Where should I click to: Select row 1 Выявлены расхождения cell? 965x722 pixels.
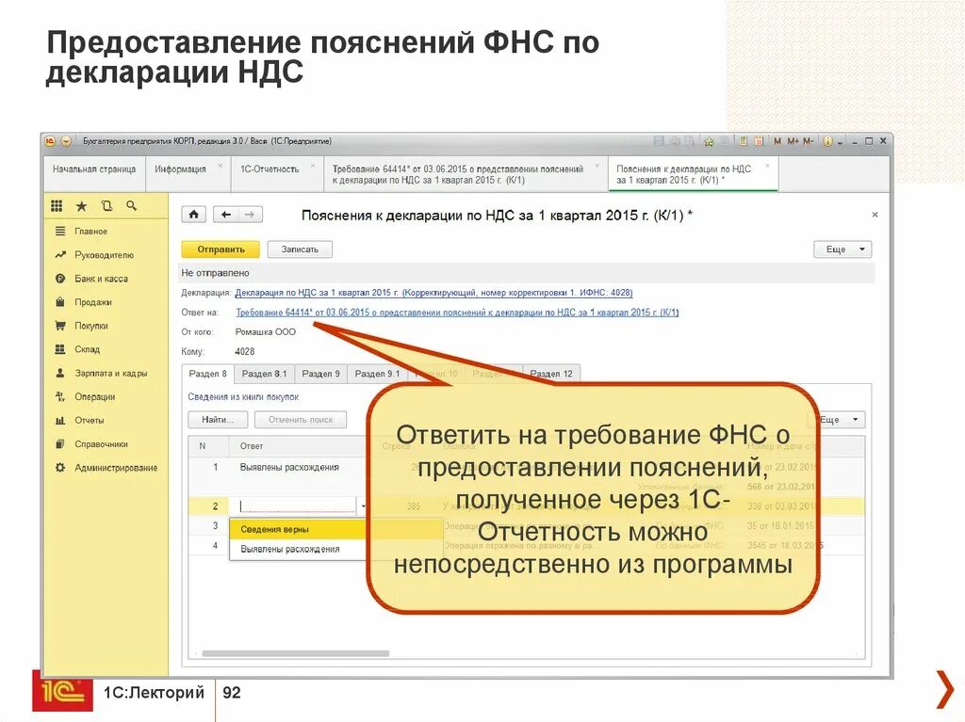[289, 468]
